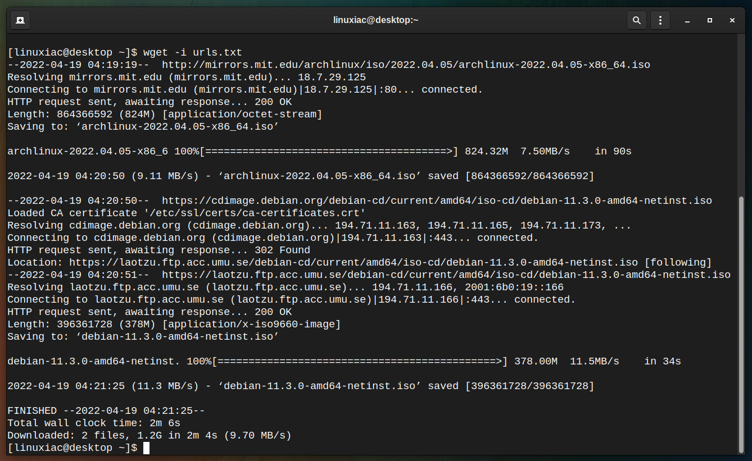Viewport: 752px width, 461px height.
Task: Click the '378.00M 11.5MB/s' value
Action: (567, 361)
